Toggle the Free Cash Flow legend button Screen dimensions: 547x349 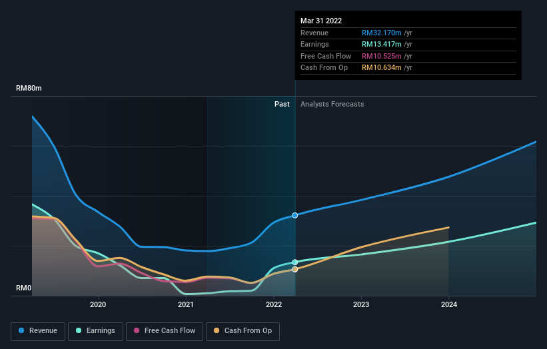165,331
